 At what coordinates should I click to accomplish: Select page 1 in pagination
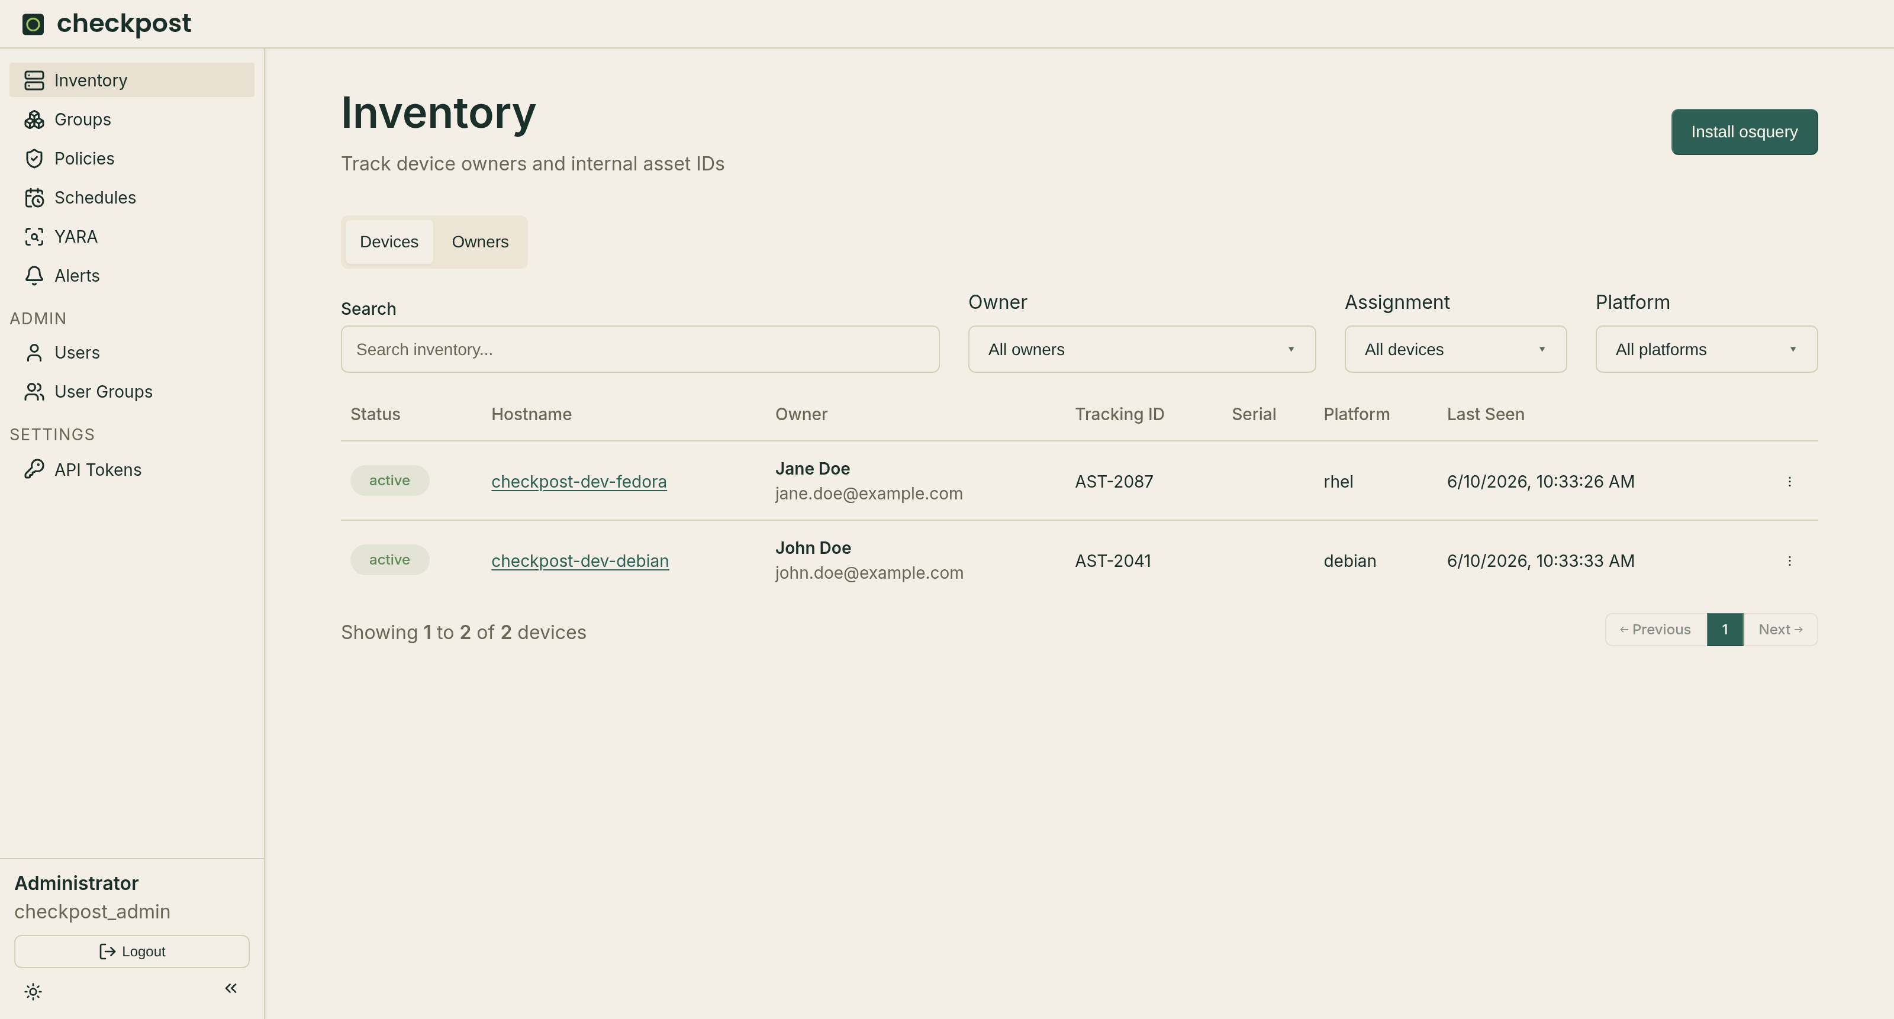coord(1724,630)
